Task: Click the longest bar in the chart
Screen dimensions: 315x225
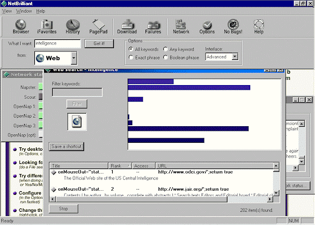Action: [189, 87]
